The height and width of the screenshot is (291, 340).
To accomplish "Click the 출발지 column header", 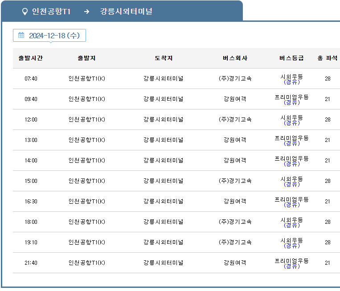I will (x=87, y=58).
